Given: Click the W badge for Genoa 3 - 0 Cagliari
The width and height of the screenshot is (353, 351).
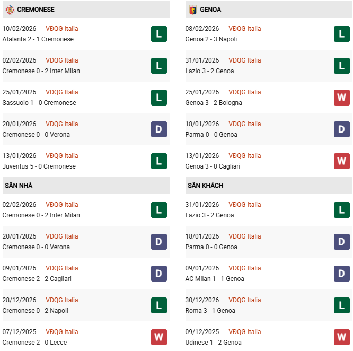Looking at the screenshot, I should pos(341,161).
